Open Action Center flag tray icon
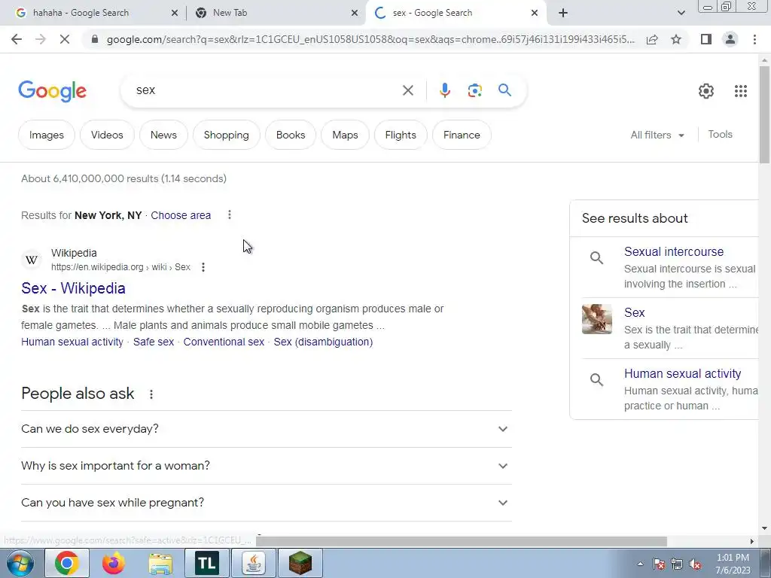 click(659, 564)
